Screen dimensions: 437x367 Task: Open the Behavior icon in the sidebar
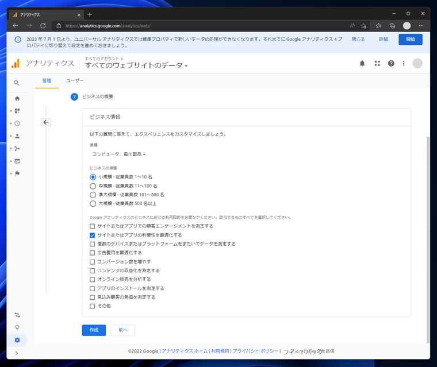click(17, 161)
